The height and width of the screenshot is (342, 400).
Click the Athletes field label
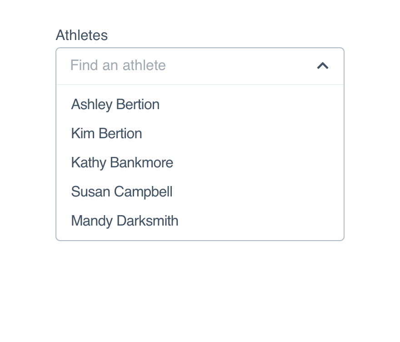(82, 35)
